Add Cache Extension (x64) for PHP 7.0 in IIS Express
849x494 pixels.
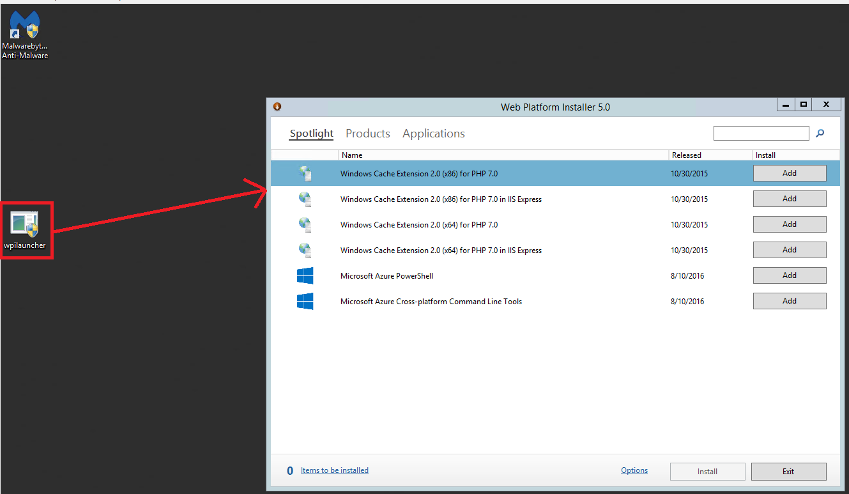[x=790, y=250]
